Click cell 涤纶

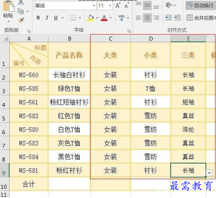click(188, 129)
